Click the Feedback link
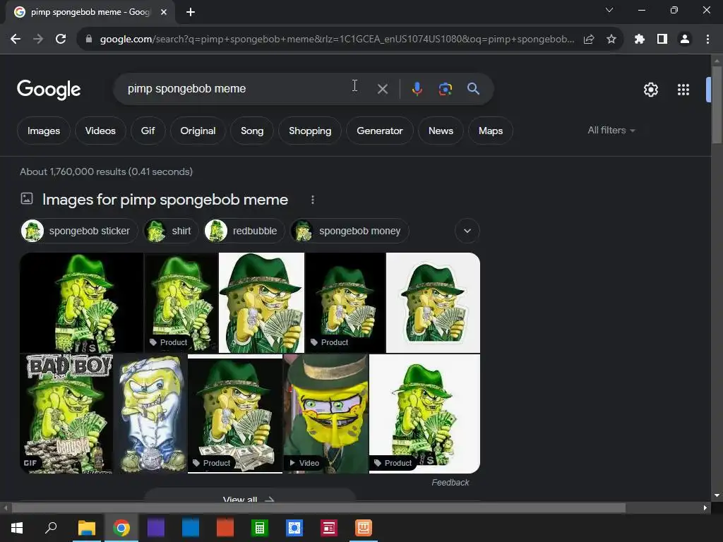The height and width of the screenshot is (542, 723). pos(450,483)
